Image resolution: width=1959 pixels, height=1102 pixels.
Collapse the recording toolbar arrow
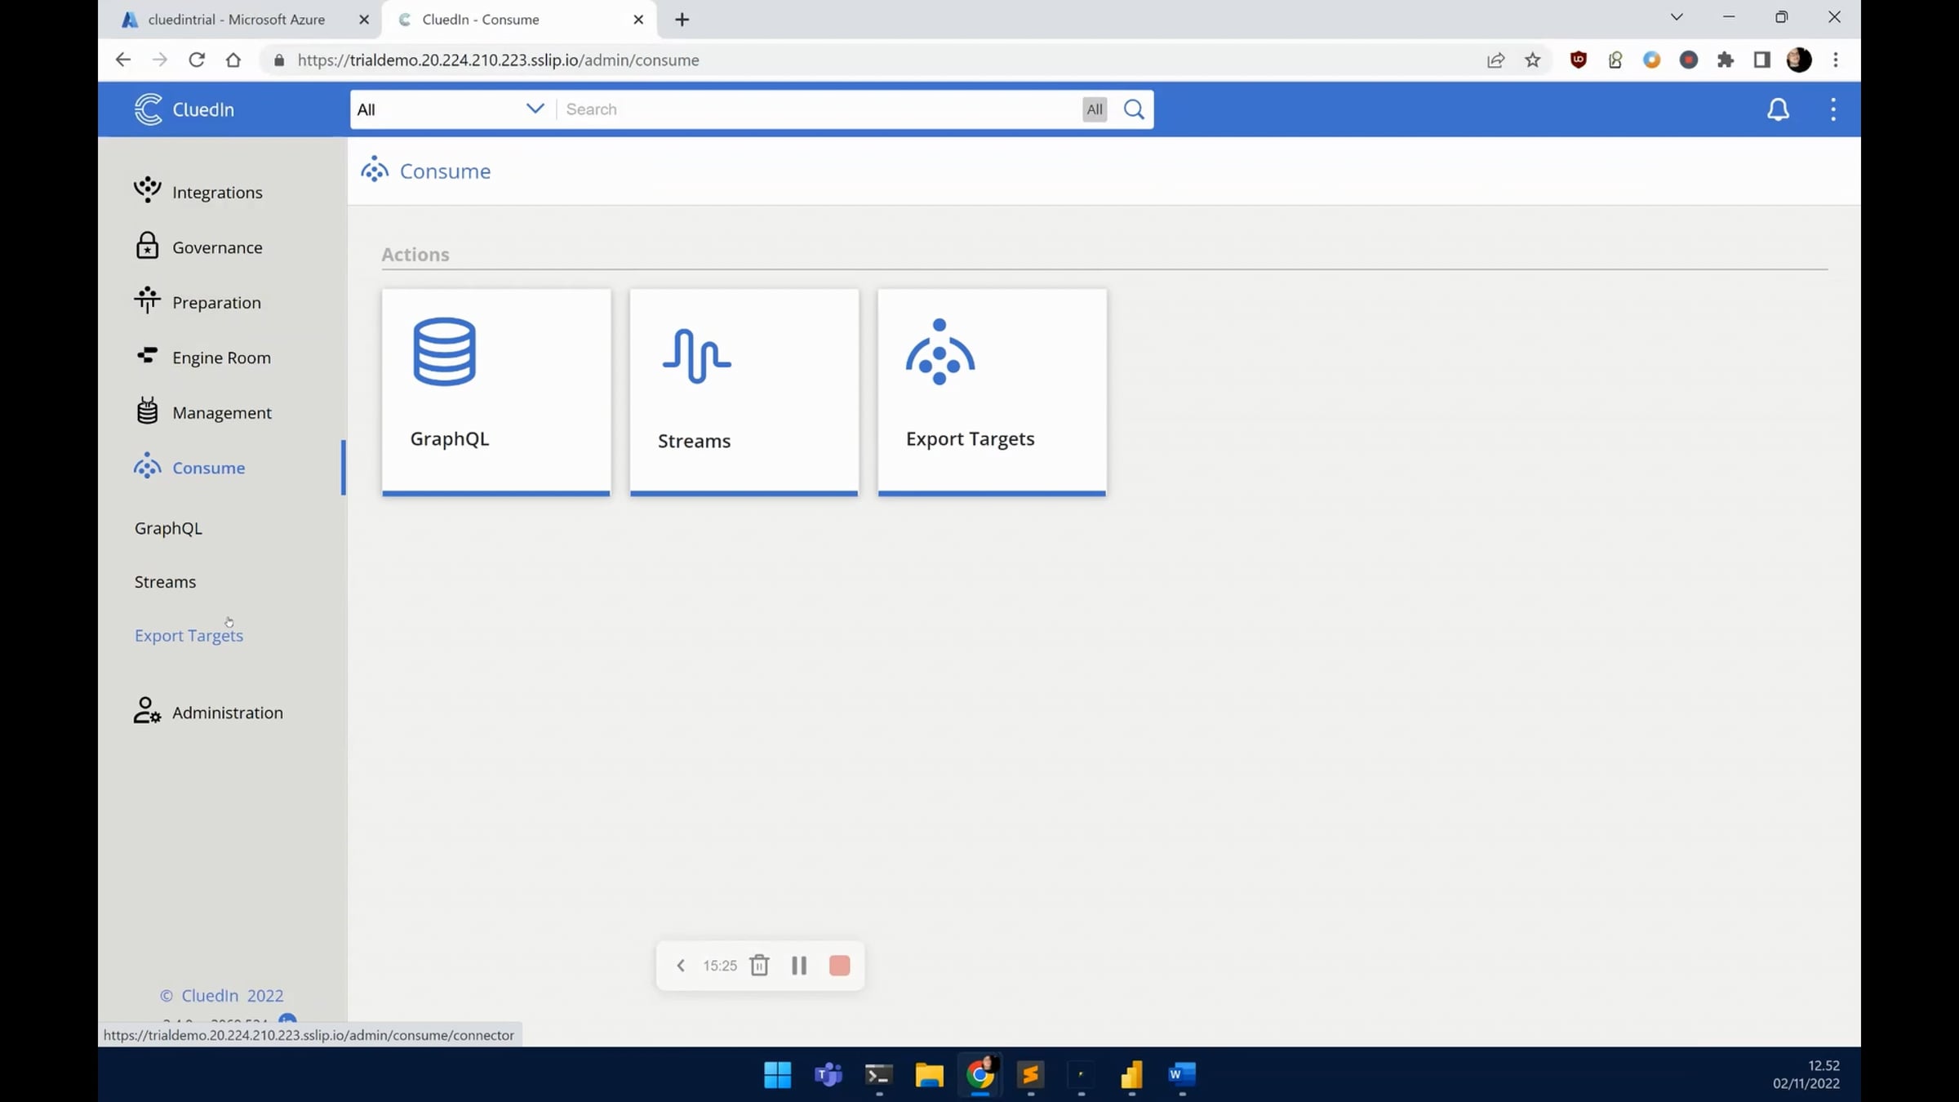(x=681, y=966)
